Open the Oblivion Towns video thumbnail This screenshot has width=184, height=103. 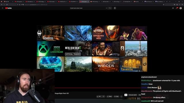[x=133, y=49]
